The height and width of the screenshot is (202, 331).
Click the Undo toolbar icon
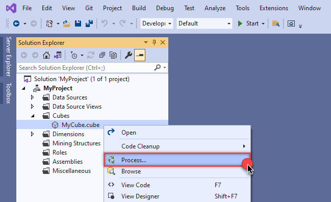tap(105, 23)
